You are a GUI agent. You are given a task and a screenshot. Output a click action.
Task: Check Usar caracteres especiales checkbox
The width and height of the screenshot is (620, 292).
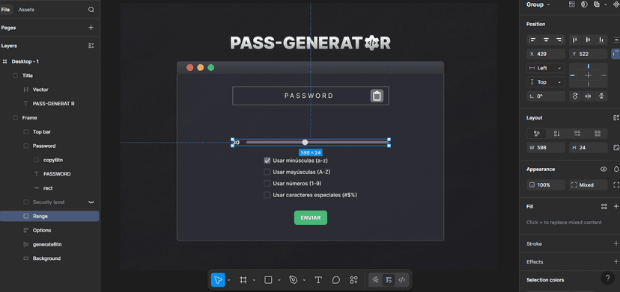click(x=267, y=195)
